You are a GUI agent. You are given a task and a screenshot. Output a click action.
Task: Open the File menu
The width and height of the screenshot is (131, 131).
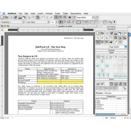[x=20, y=14]
